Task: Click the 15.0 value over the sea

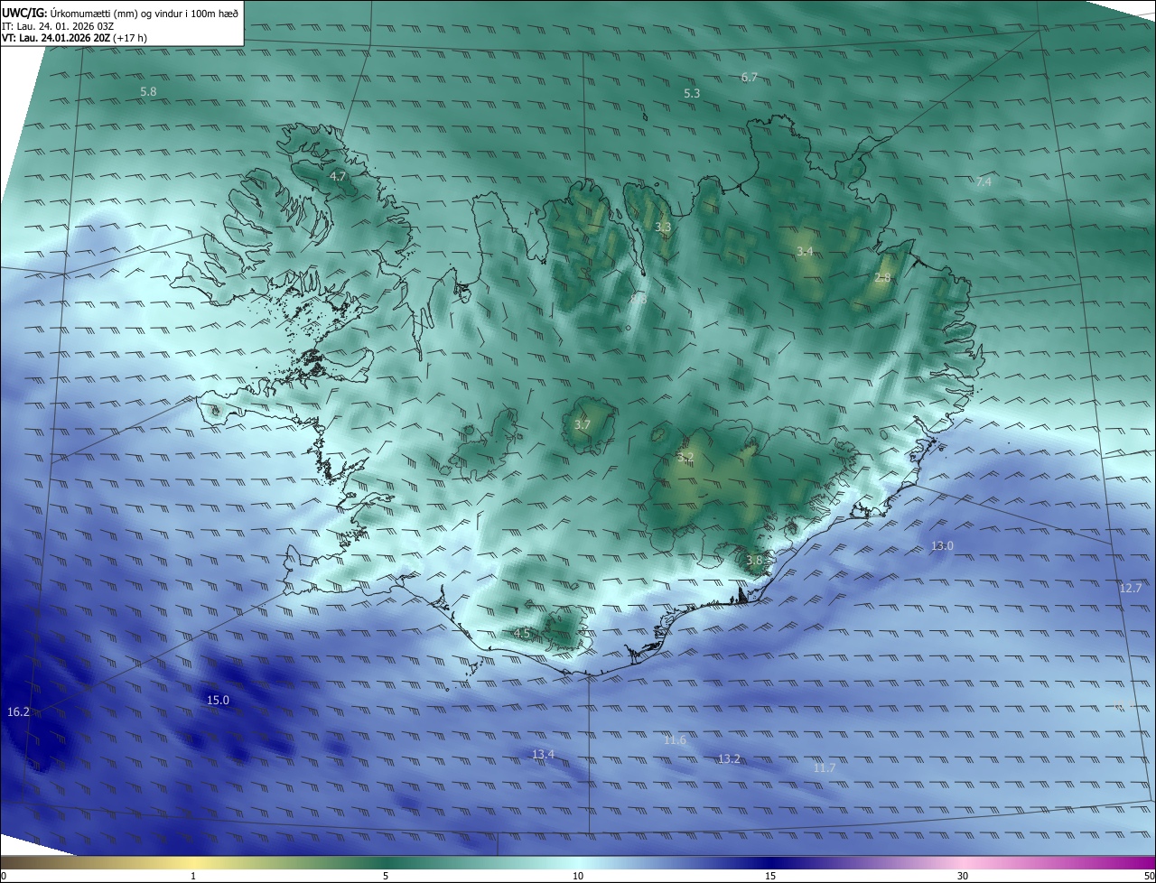Action: tap(218, 701)
